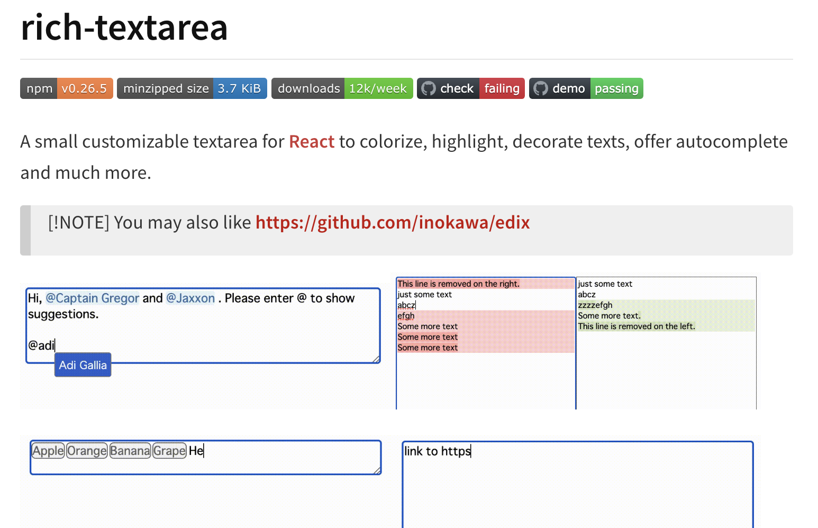This screenshot has height=528, width=818.
Task: Grab the resize handle of the tags textarea
Action: pos(377,470)
